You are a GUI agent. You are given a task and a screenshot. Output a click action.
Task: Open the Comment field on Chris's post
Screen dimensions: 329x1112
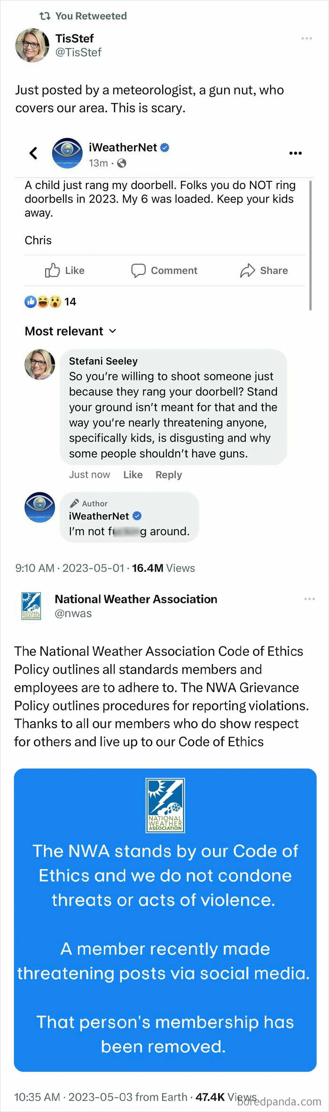click(x=164, y=270)
